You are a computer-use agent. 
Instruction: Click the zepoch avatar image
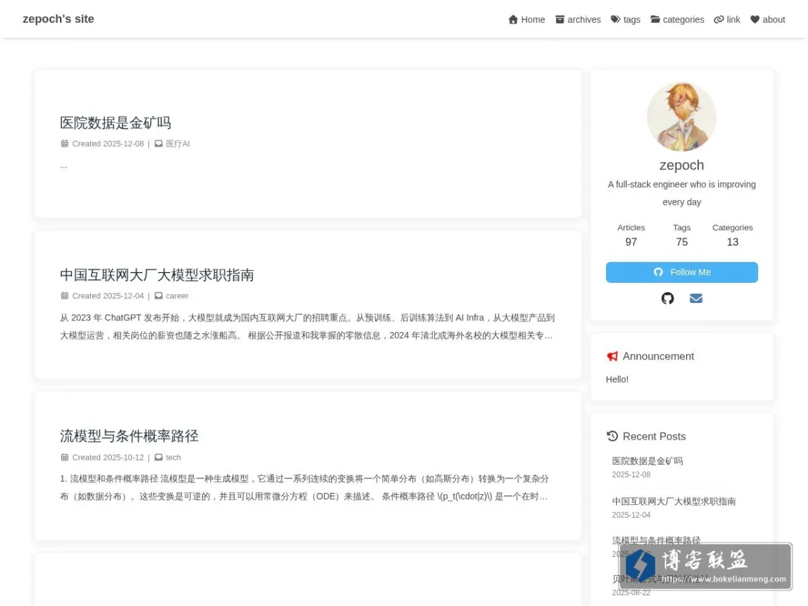coord(681,116)
